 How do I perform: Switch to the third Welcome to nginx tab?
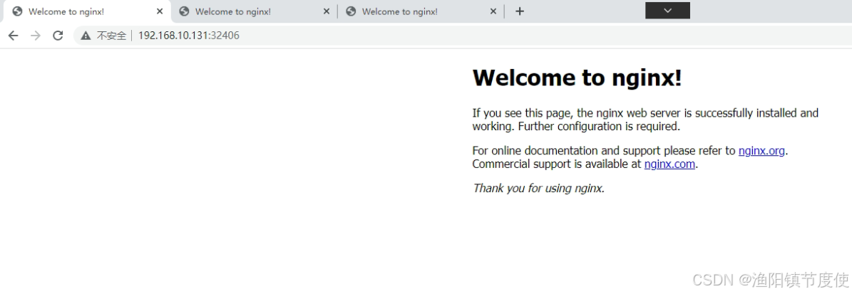coord(421,11)
